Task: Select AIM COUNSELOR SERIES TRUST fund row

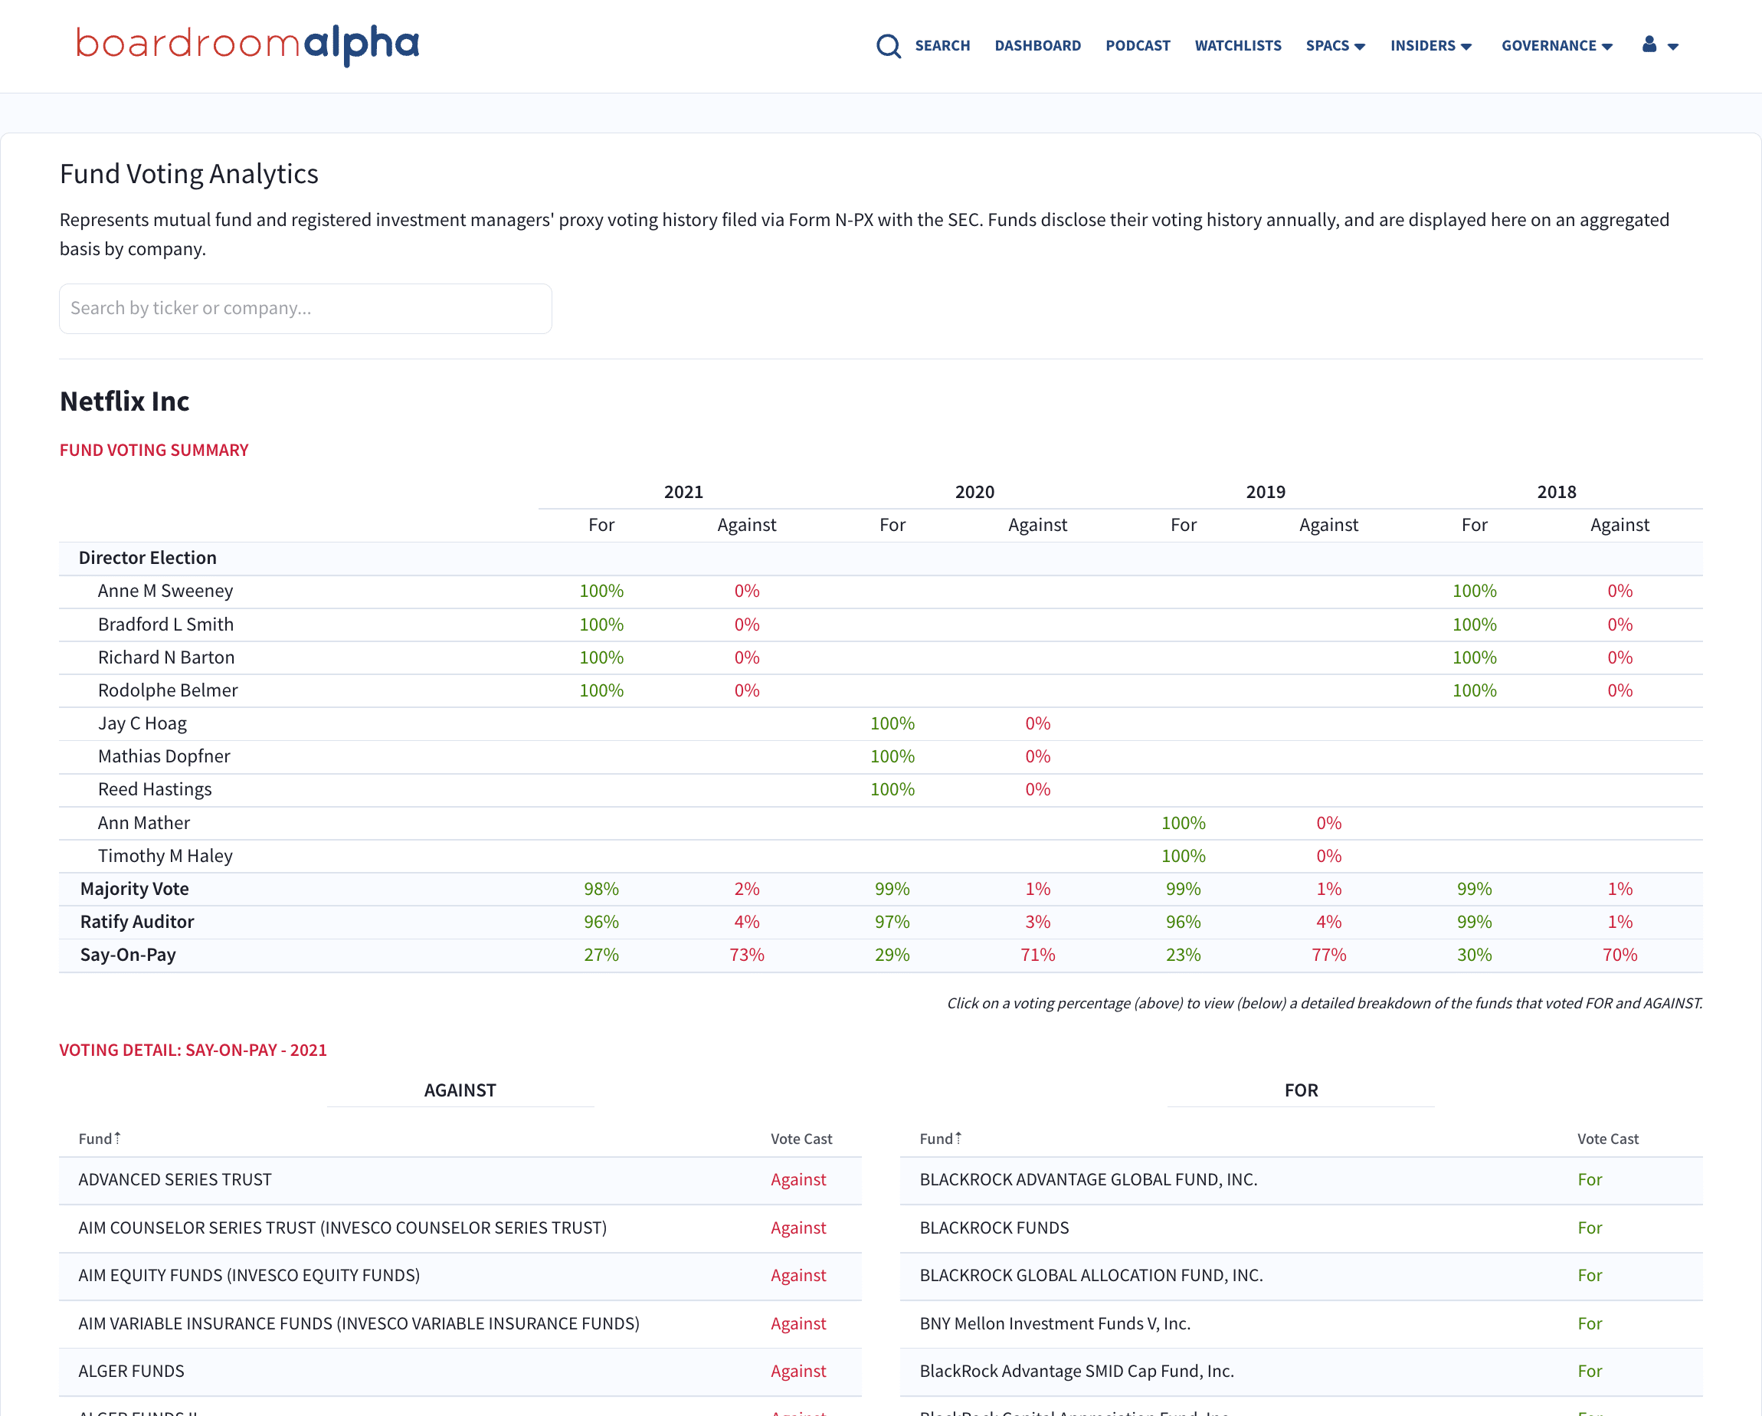Action: pos(460,1228)
